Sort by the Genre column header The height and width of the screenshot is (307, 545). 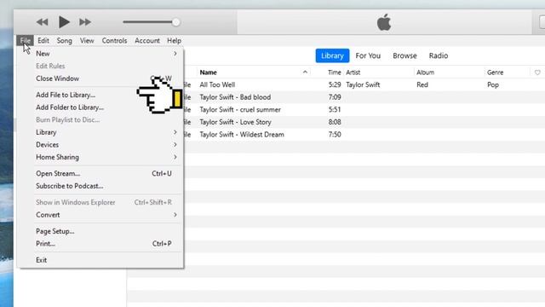tap(495, 72)
